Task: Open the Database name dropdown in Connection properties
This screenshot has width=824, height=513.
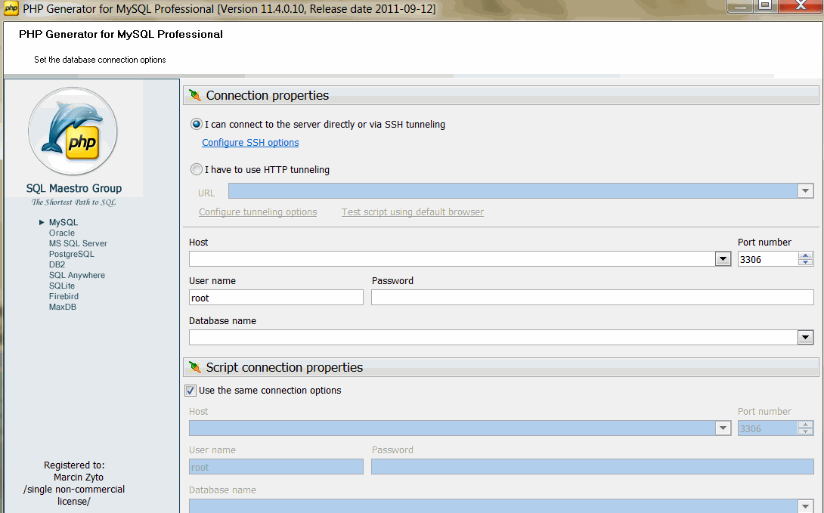Action: [805, 338]
